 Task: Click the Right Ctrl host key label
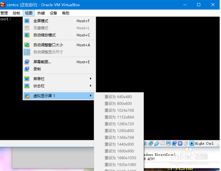(204, 144)
